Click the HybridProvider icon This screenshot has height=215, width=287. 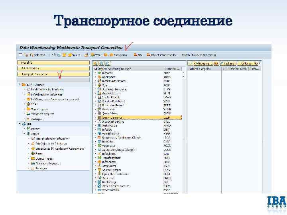[99, 134]
